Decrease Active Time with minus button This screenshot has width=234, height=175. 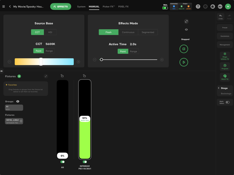coord(95,60)
